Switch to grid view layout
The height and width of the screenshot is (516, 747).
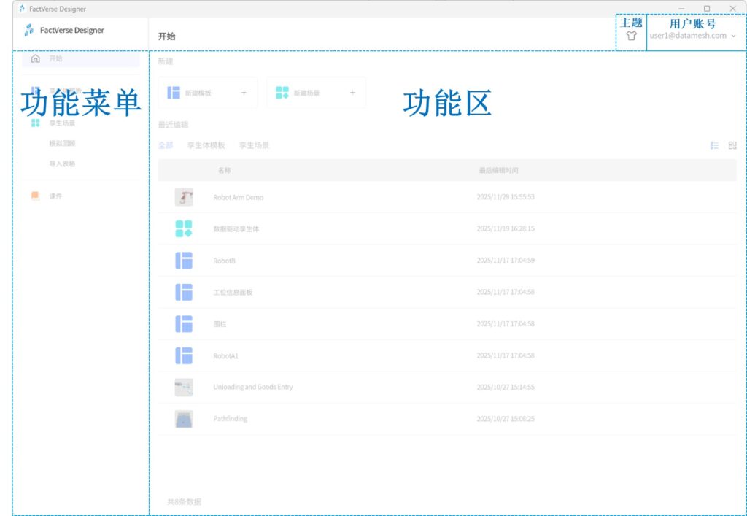732,145
